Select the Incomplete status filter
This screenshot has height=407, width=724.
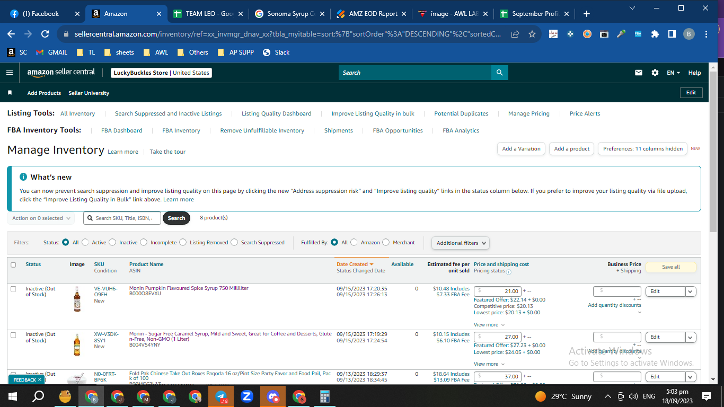[144, 242]
